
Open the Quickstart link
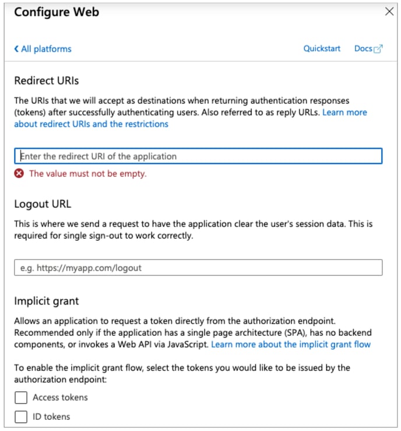point(322,48)
